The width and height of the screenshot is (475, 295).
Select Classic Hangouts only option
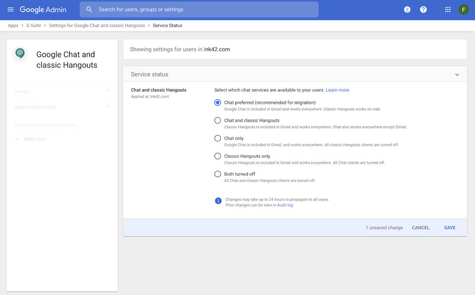coord(218,156)
